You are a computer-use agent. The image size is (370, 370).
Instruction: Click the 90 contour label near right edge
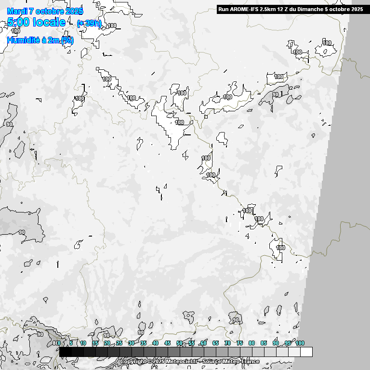[276, 95]
